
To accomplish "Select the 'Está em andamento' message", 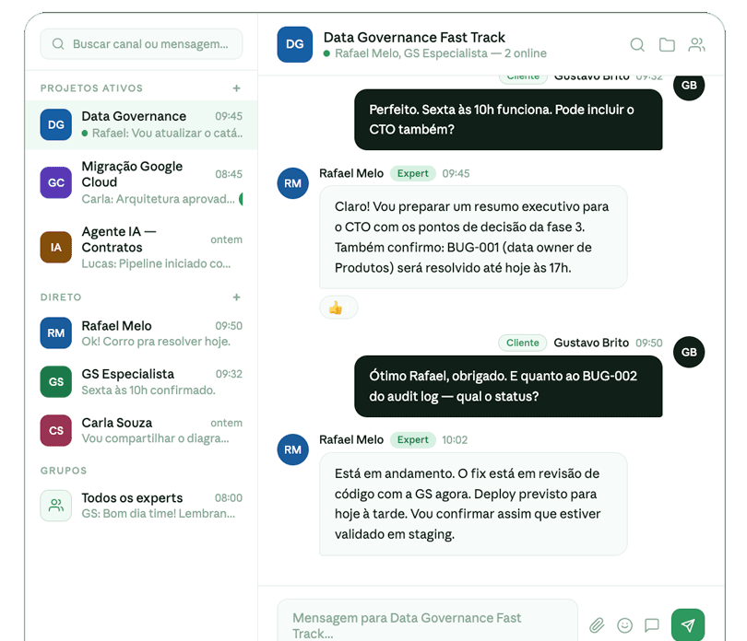I will (x=472, y=504).
